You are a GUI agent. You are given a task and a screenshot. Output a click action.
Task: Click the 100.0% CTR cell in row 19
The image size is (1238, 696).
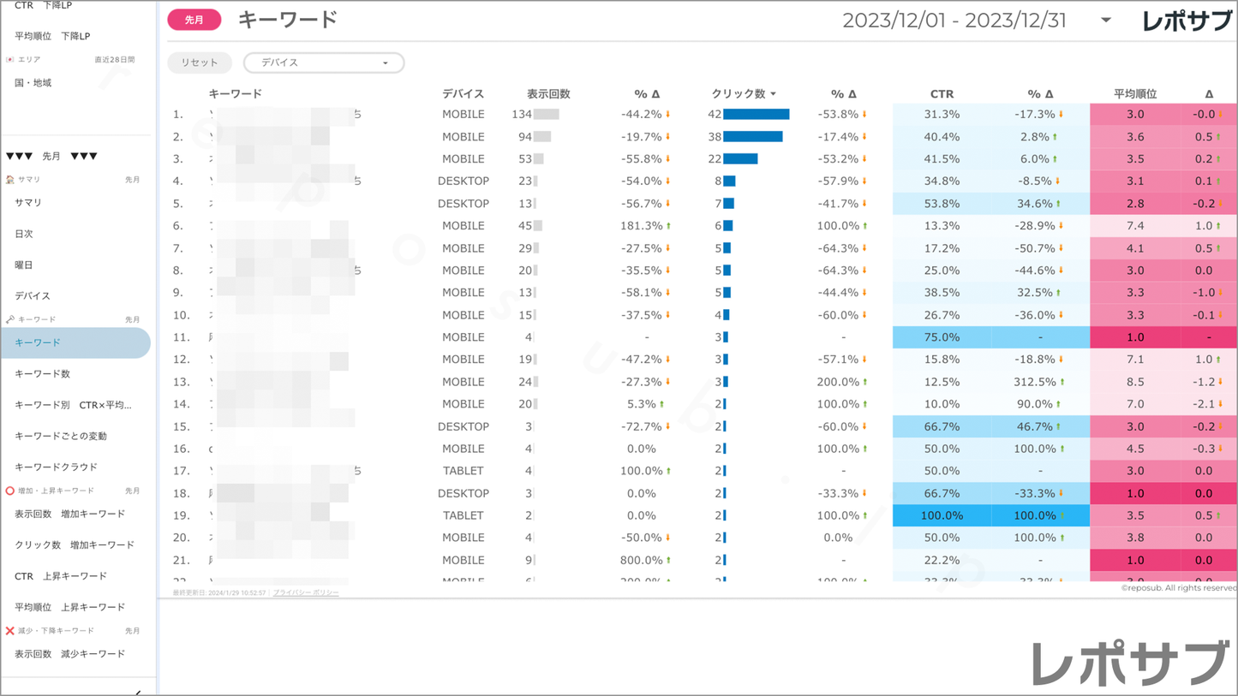(942, 515)
